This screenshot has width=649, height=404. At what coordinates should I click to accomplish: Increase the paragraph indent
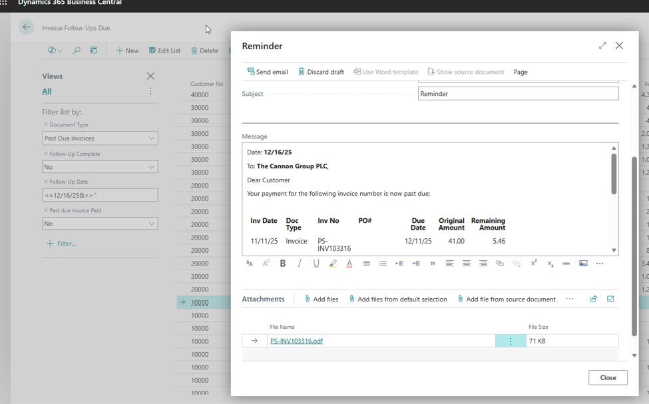pyautogui.click(x=416, y=264)
